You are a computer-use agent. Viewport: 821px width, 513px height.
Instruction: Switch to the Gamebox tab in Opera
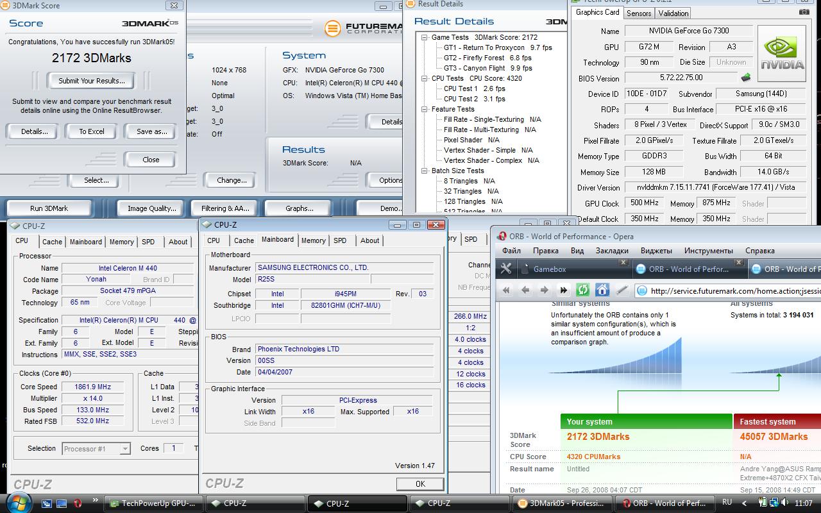[574, 269]
